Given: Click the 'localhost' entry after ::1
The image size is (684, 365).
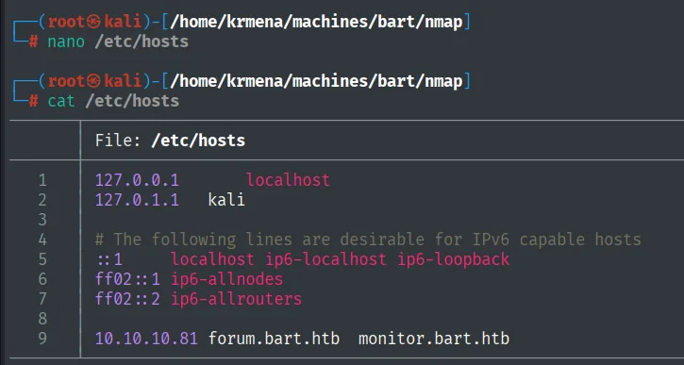Looking at the screenshot, I should (x=212, y=259).
